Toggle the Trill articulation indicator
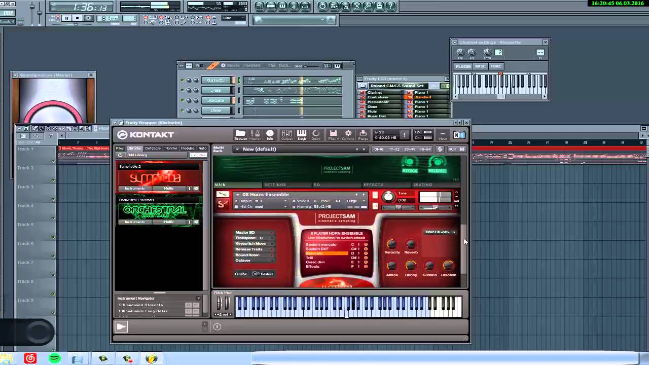 tap(366, 258)
